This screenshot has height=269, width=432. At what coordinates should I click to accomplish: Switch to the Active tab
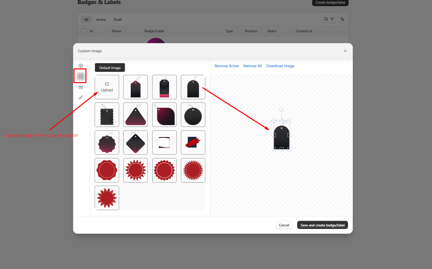pos(101,20)
